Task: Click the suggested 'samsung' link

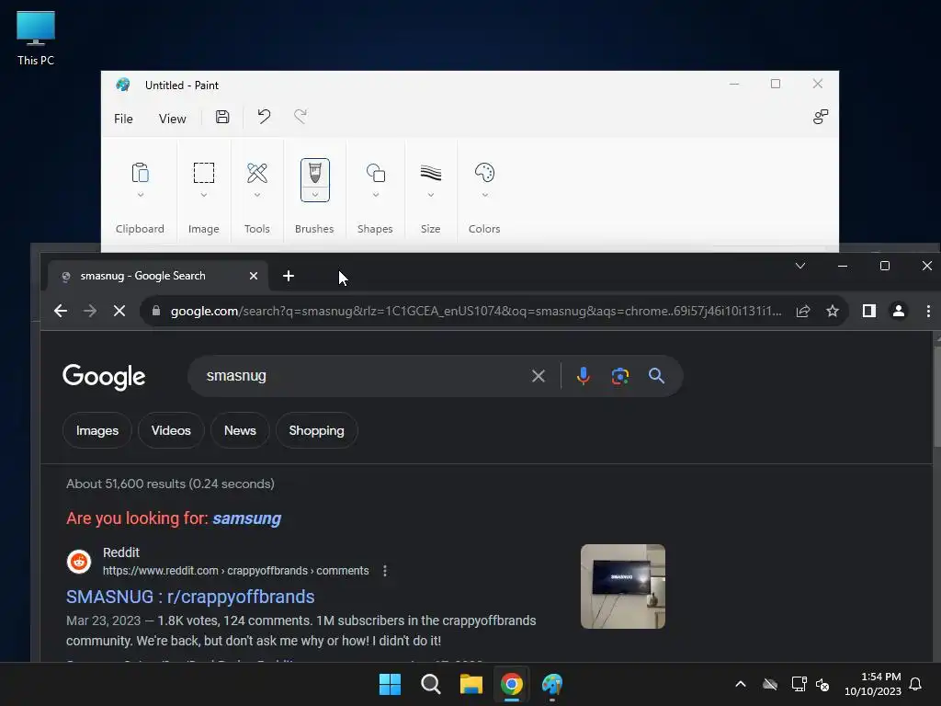Action: tap(246, 518)
